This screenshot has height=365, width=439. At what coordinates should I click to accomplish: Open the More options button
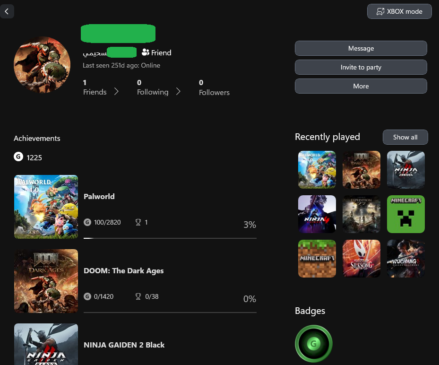coord(361,86)
